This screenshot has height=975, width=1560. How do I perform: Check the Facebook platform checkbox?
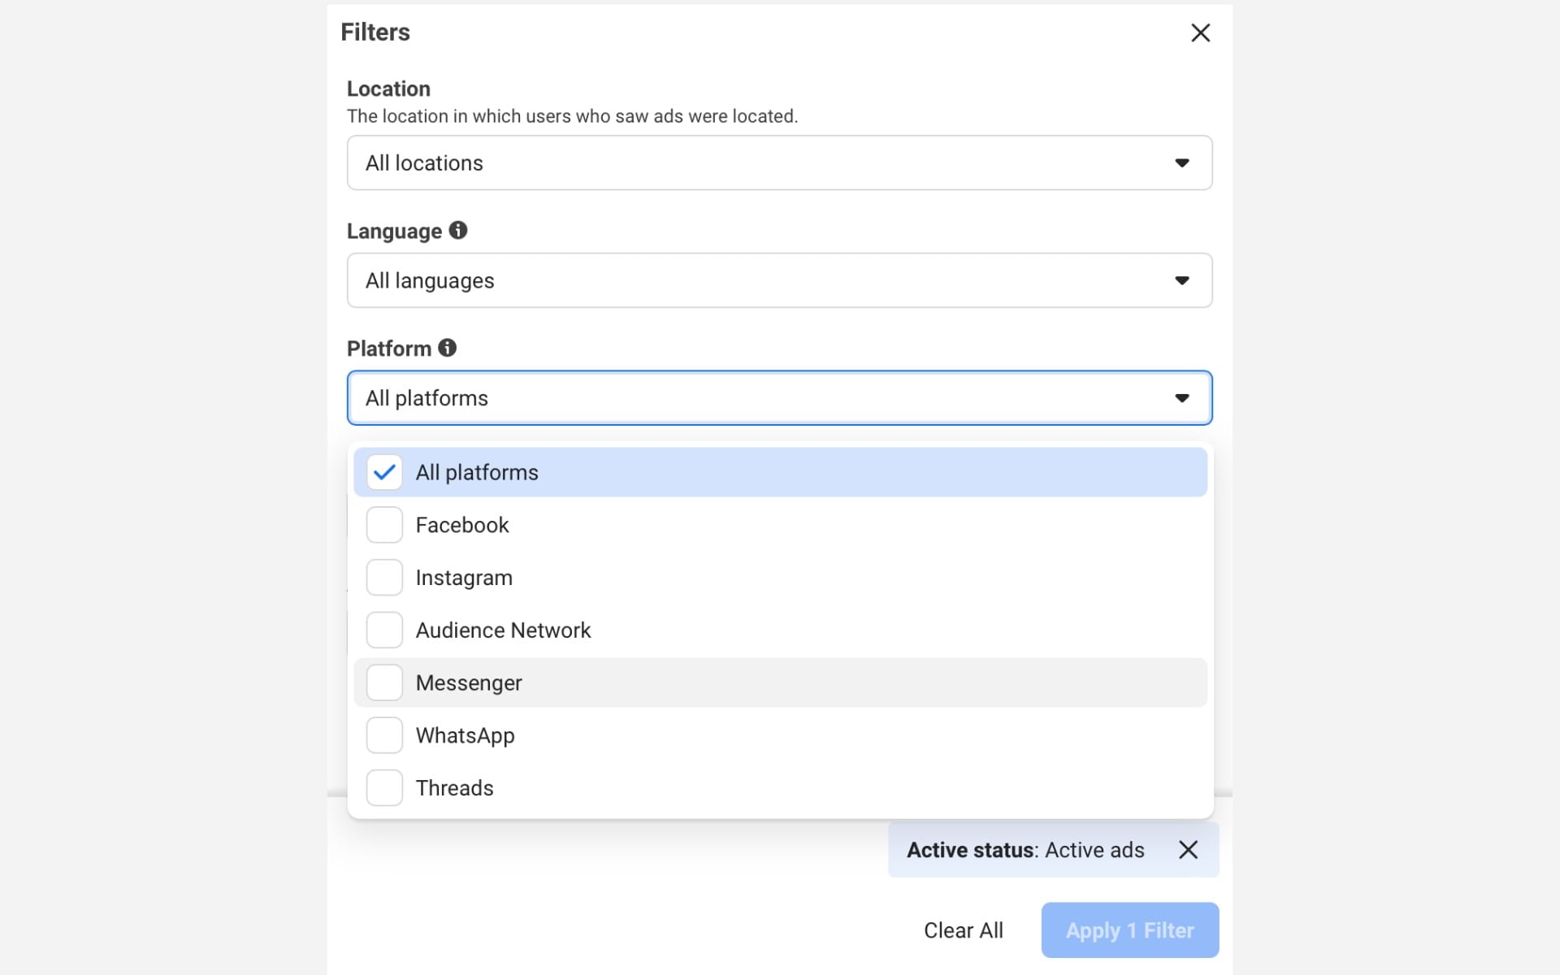tap(384, 525)
